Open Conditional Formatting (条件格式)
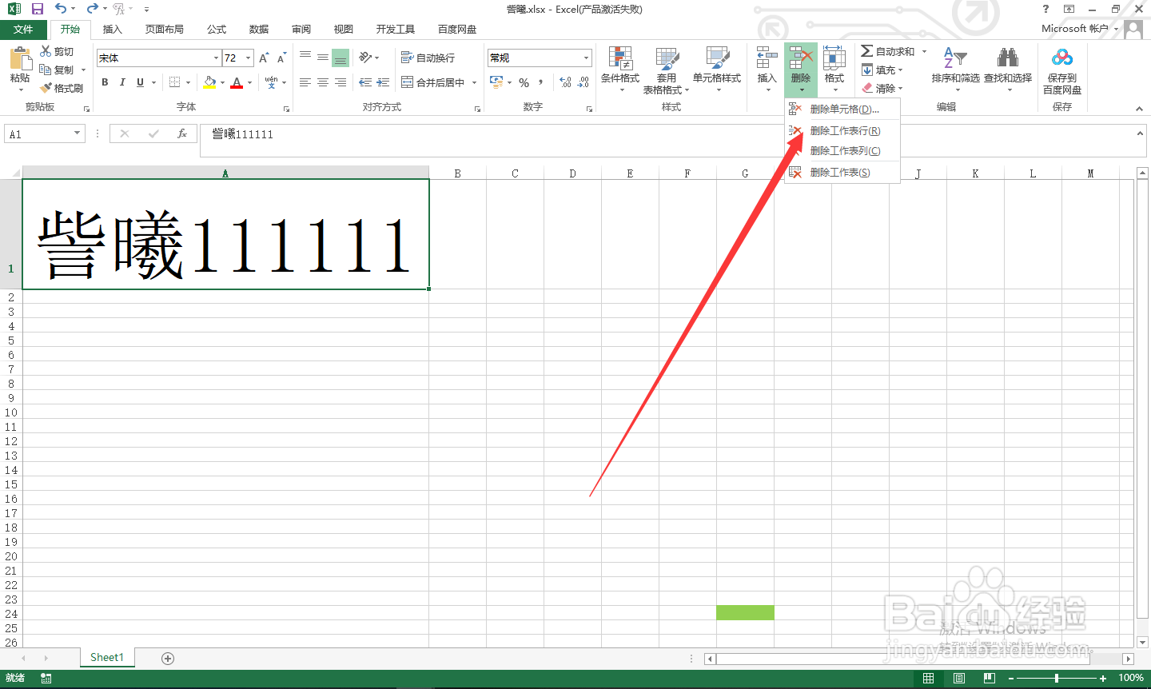The width and height of the screenshot is (1151, 689). (620, 68)
